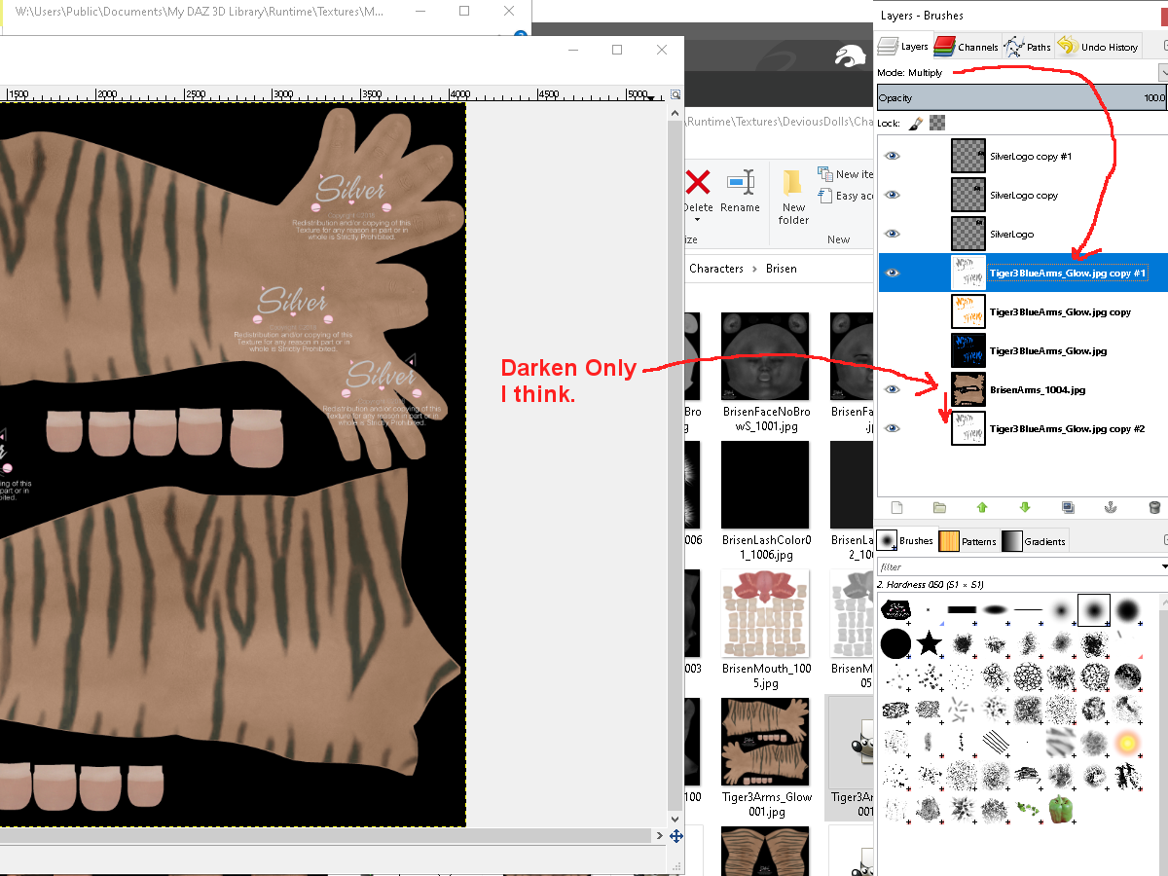
Task: Click Easy access in Explorer ribbon
Action: (x=845, y=196)
